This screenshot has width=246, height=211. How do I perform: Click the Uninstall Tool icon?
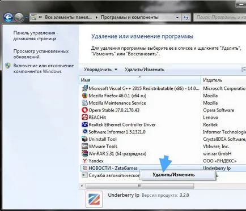tap(84, 139)
